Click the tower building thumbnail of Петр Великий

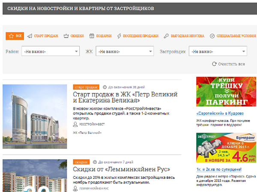pos(35,116)
